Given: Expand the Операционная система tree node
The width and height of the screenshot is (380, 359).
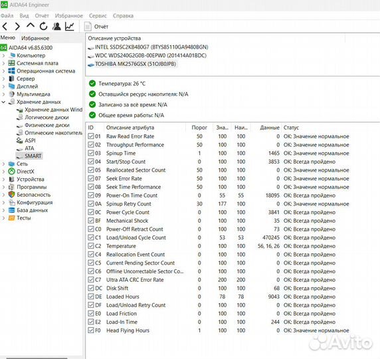Looking at the screenshot, I should click(x=3, y=71).
